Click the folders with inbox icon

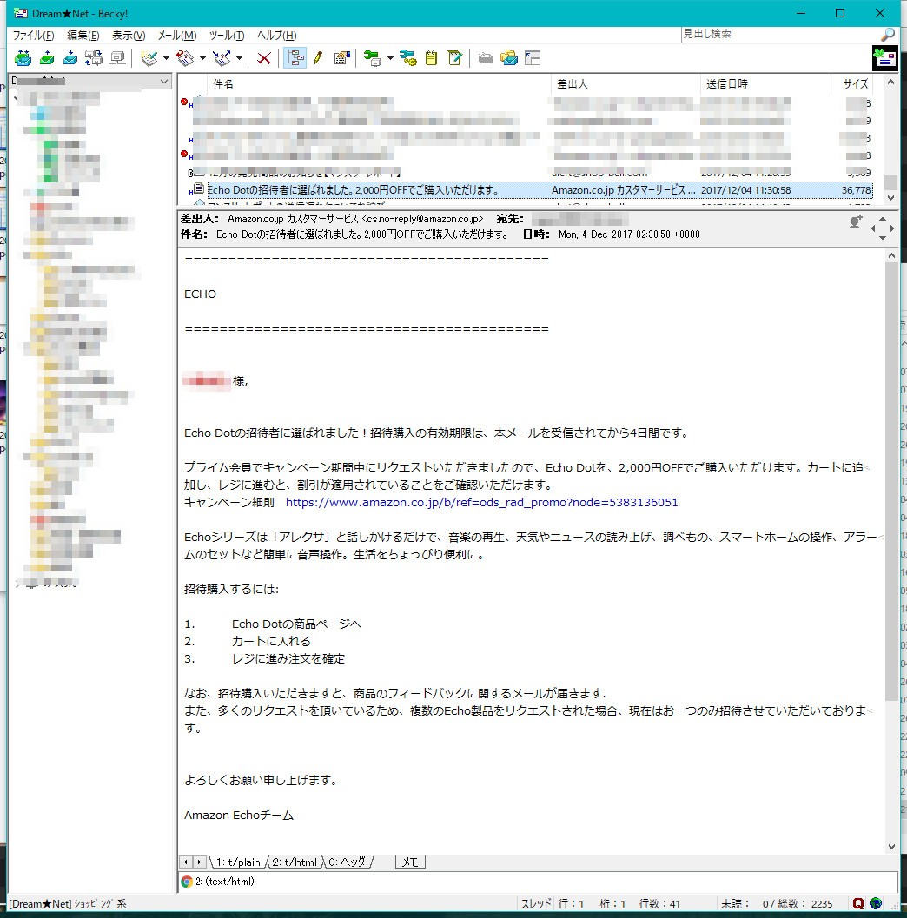pos(509,58)
